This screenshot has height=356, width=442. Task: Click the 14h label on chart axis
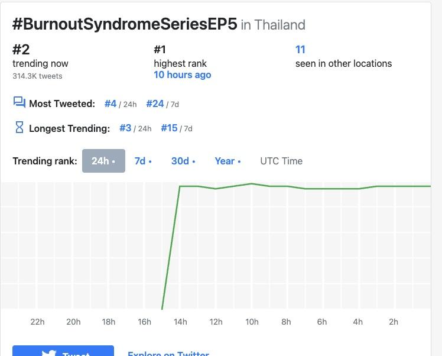[180, 322]
